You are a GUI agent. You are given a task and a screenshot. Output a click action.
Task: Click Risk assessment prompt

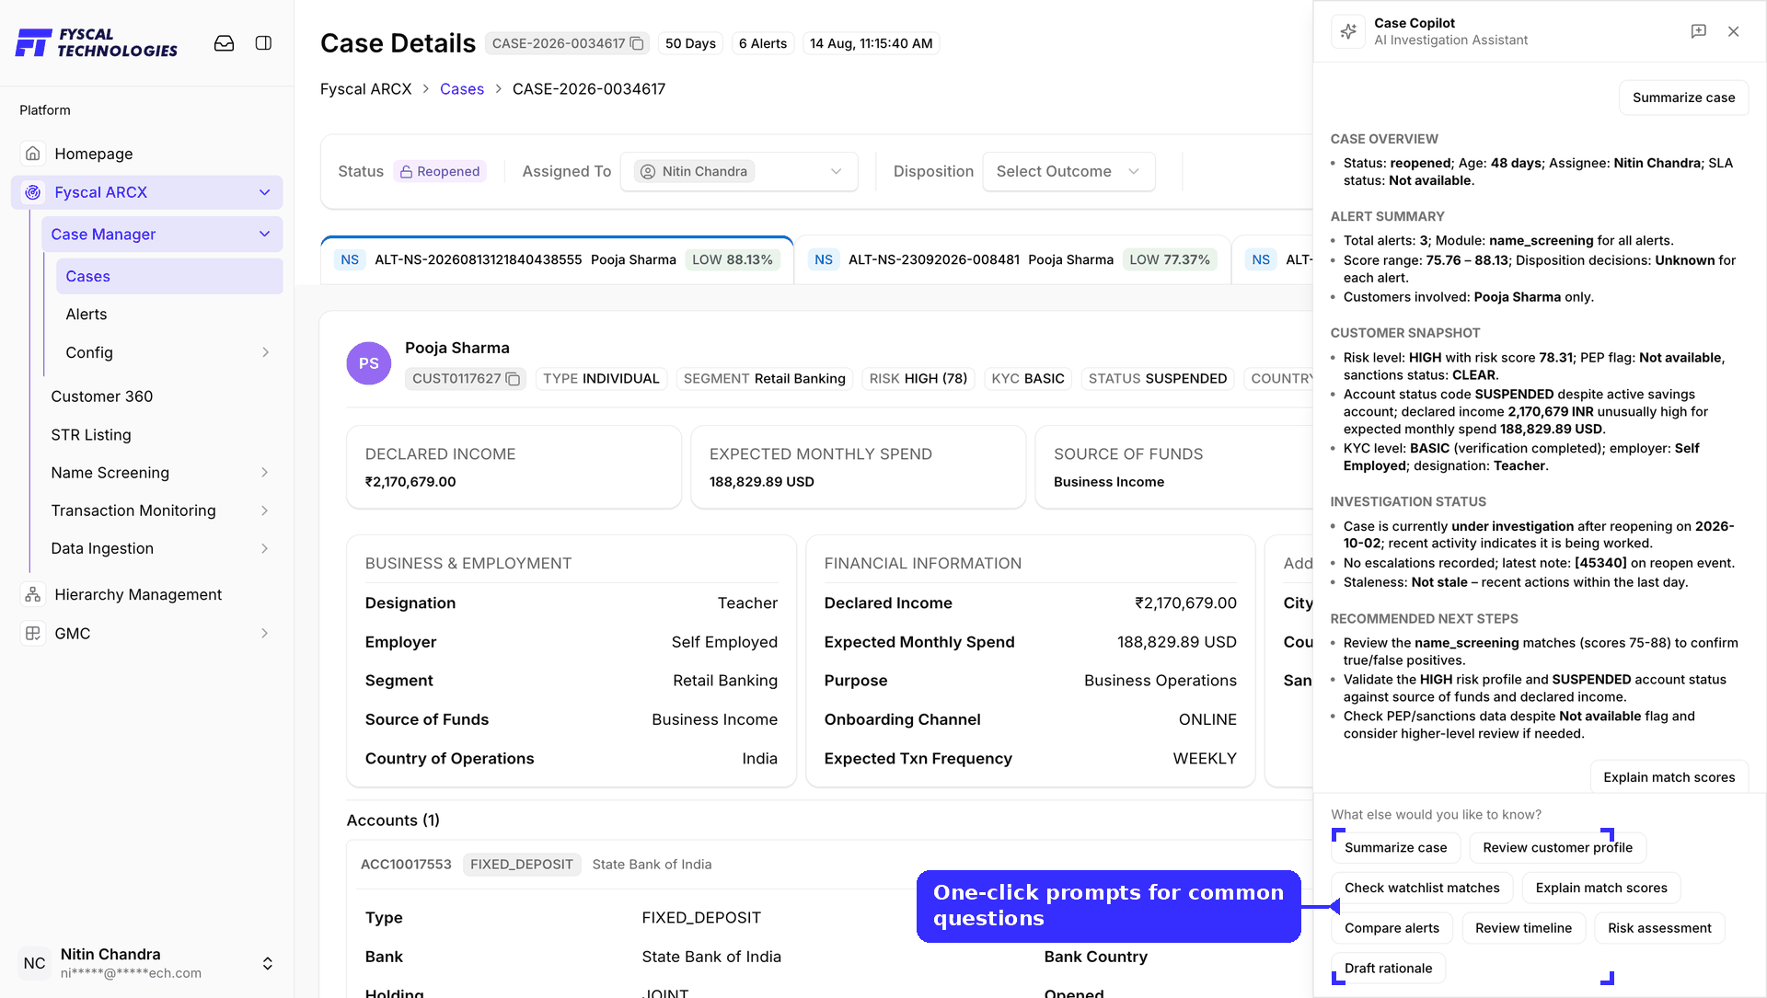[1659, 928]
